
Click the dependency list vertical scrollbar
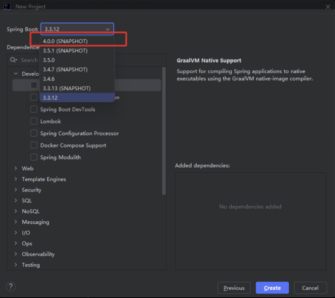(x=164, y=130)
